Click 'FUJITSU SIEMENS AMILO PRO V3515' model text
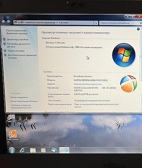This screenshot has height=168, width=142. point(91,80)
